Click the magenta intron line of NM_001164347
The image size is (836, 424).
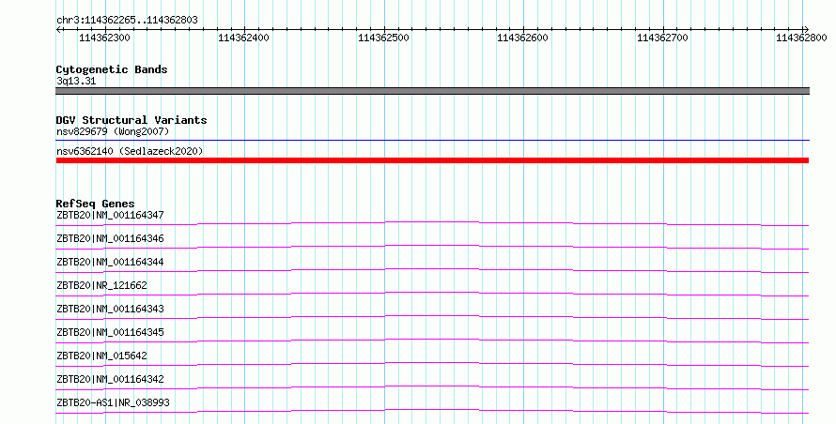pos(432,221)
